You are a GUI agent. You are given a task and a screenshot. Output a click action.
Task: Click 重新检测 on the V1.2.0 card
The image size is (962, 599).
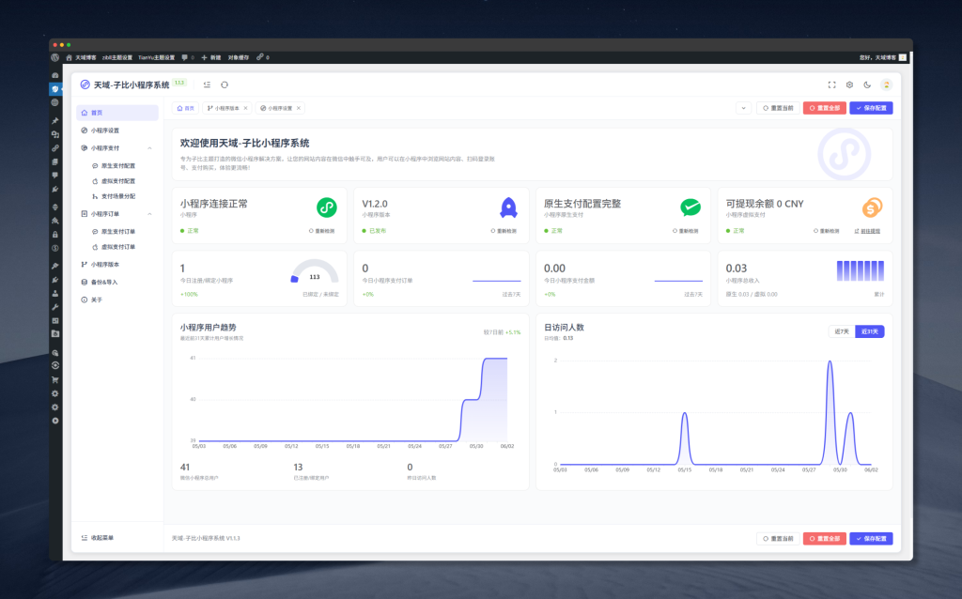504,231
